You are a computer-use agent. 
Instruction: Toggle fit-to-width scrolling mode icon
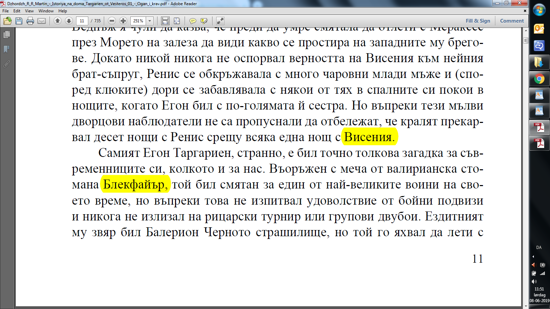165,21
